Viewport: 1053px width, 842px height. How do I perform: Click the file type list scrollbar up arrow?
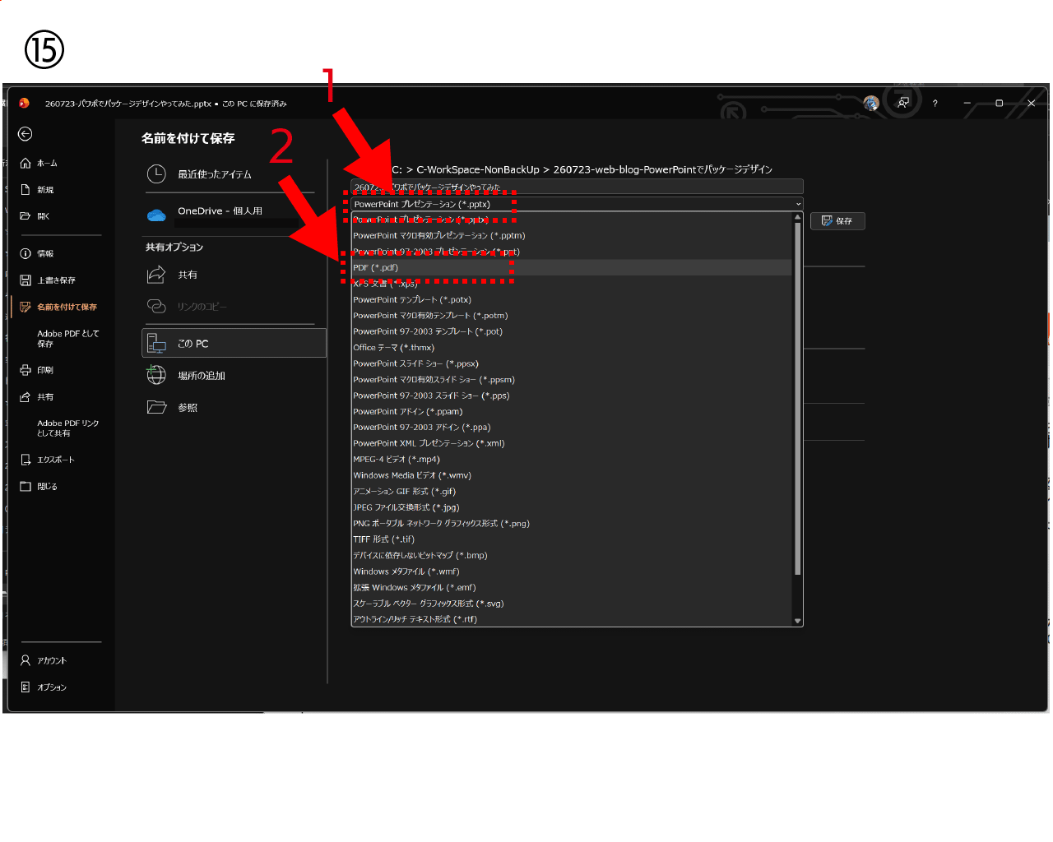[797, 218]
